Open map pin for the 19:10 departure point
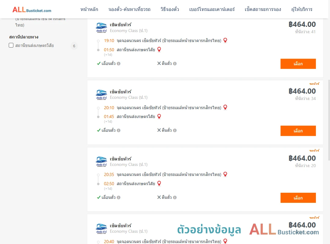This screenshot has width=330, height=244. pos(225,40)
